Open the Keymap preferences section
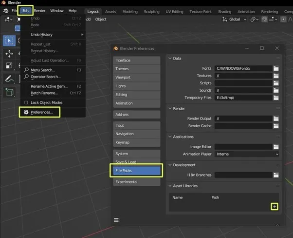This screenshot has width=293, height=238. 137,142
